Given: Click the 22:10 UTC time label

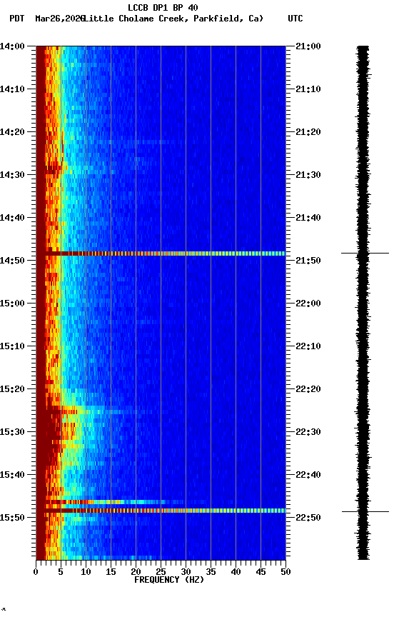Looking at the screenshot, I should point(308,346).
